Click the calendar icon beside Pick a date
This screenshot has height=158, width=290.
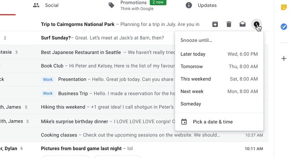[x=184, y=122]
